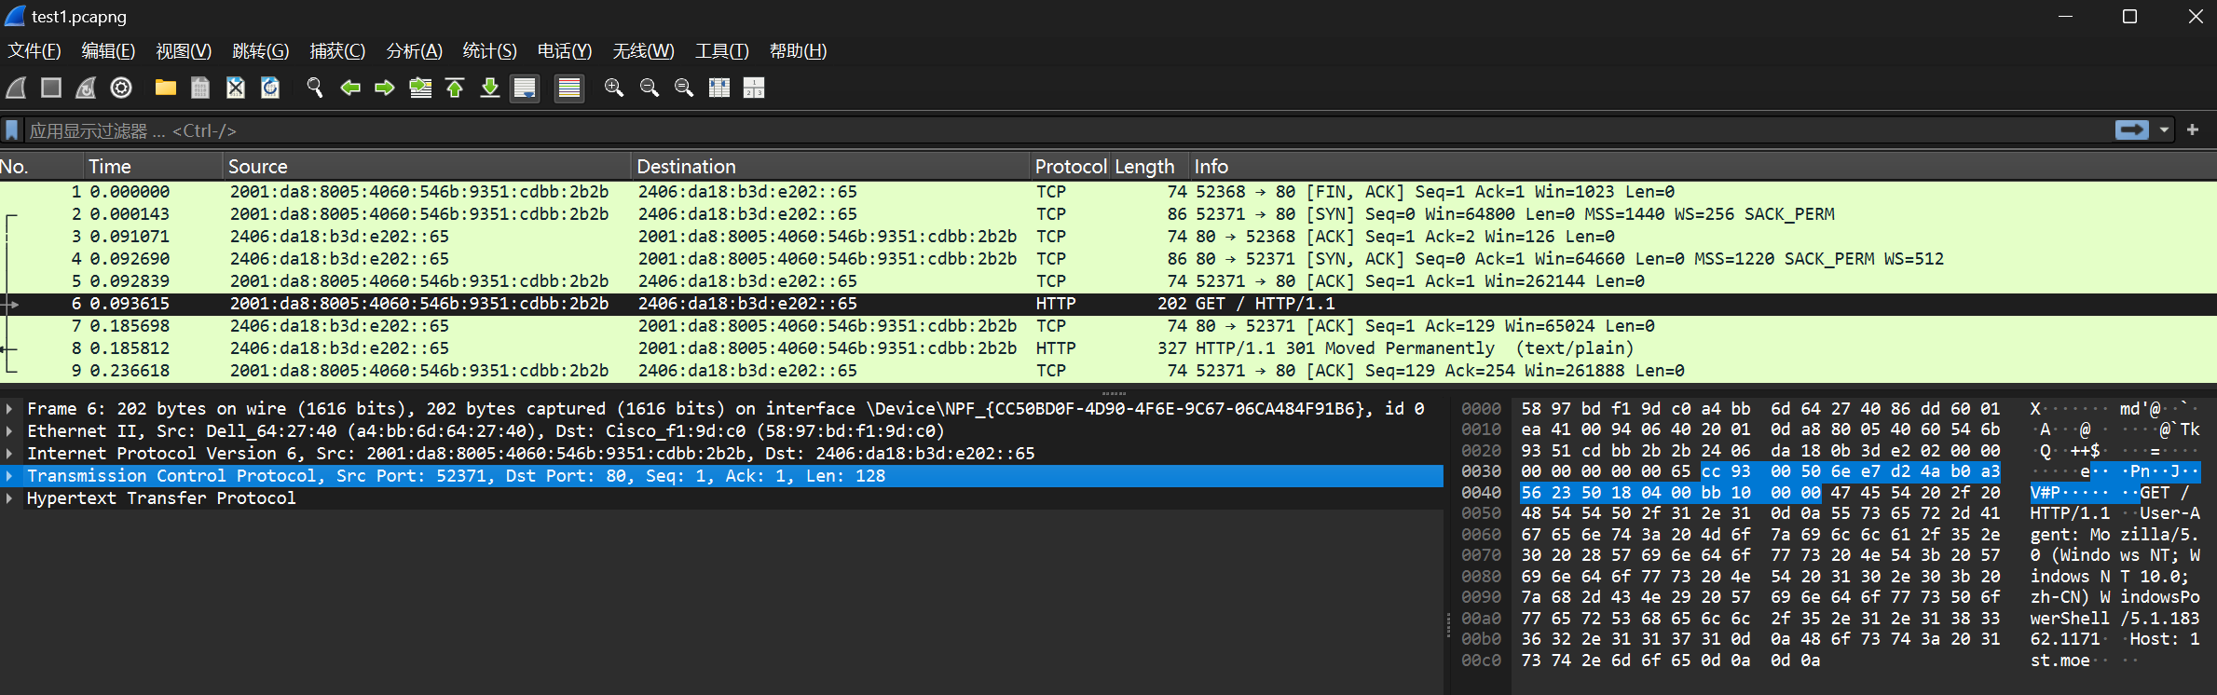Open the filter history dropdown arrow
2217x695 pixels.
2164,130
